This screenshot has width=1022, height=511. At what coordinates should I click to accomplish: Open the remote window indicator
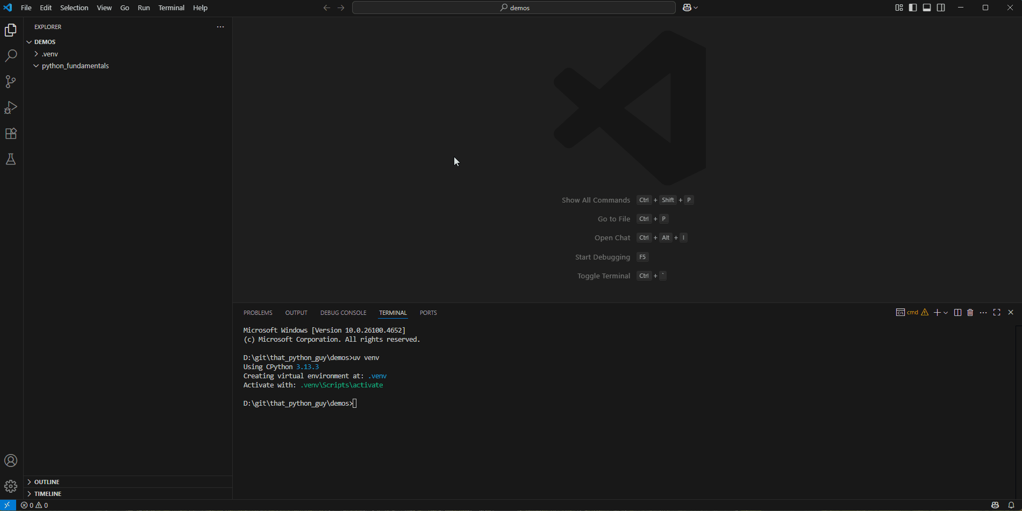8,505
